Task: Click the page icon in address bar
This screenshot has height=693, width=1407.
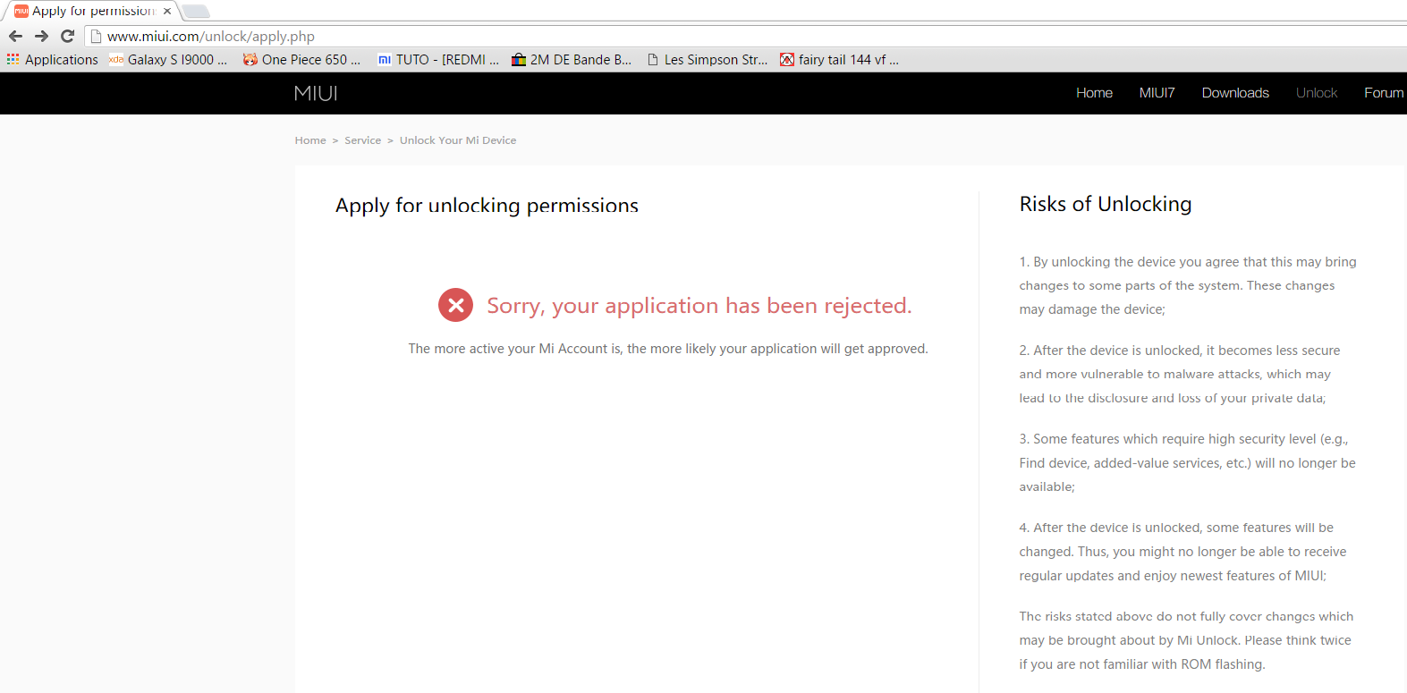Action: [x=96, y=37]
